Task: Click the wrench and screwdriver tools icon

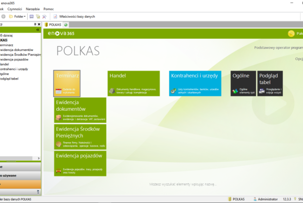Action: 44,17
